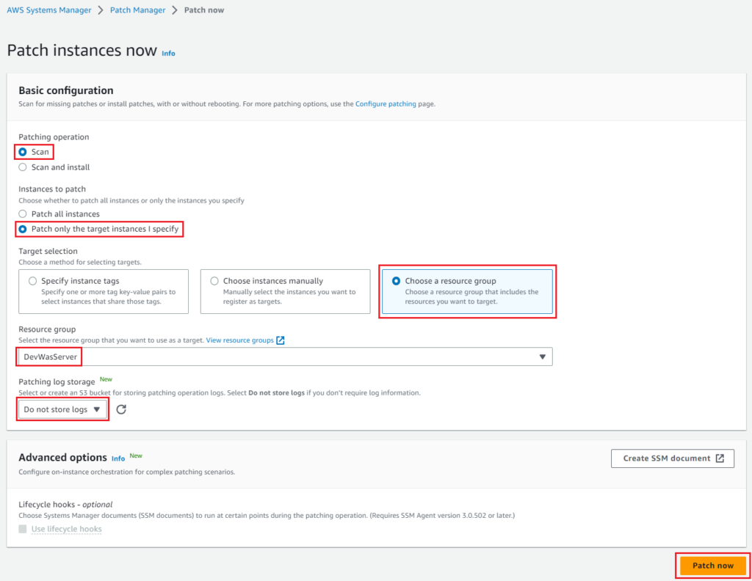
Task: Open the Resource group DevWasServer dropdown
Action: pos(285,357)
